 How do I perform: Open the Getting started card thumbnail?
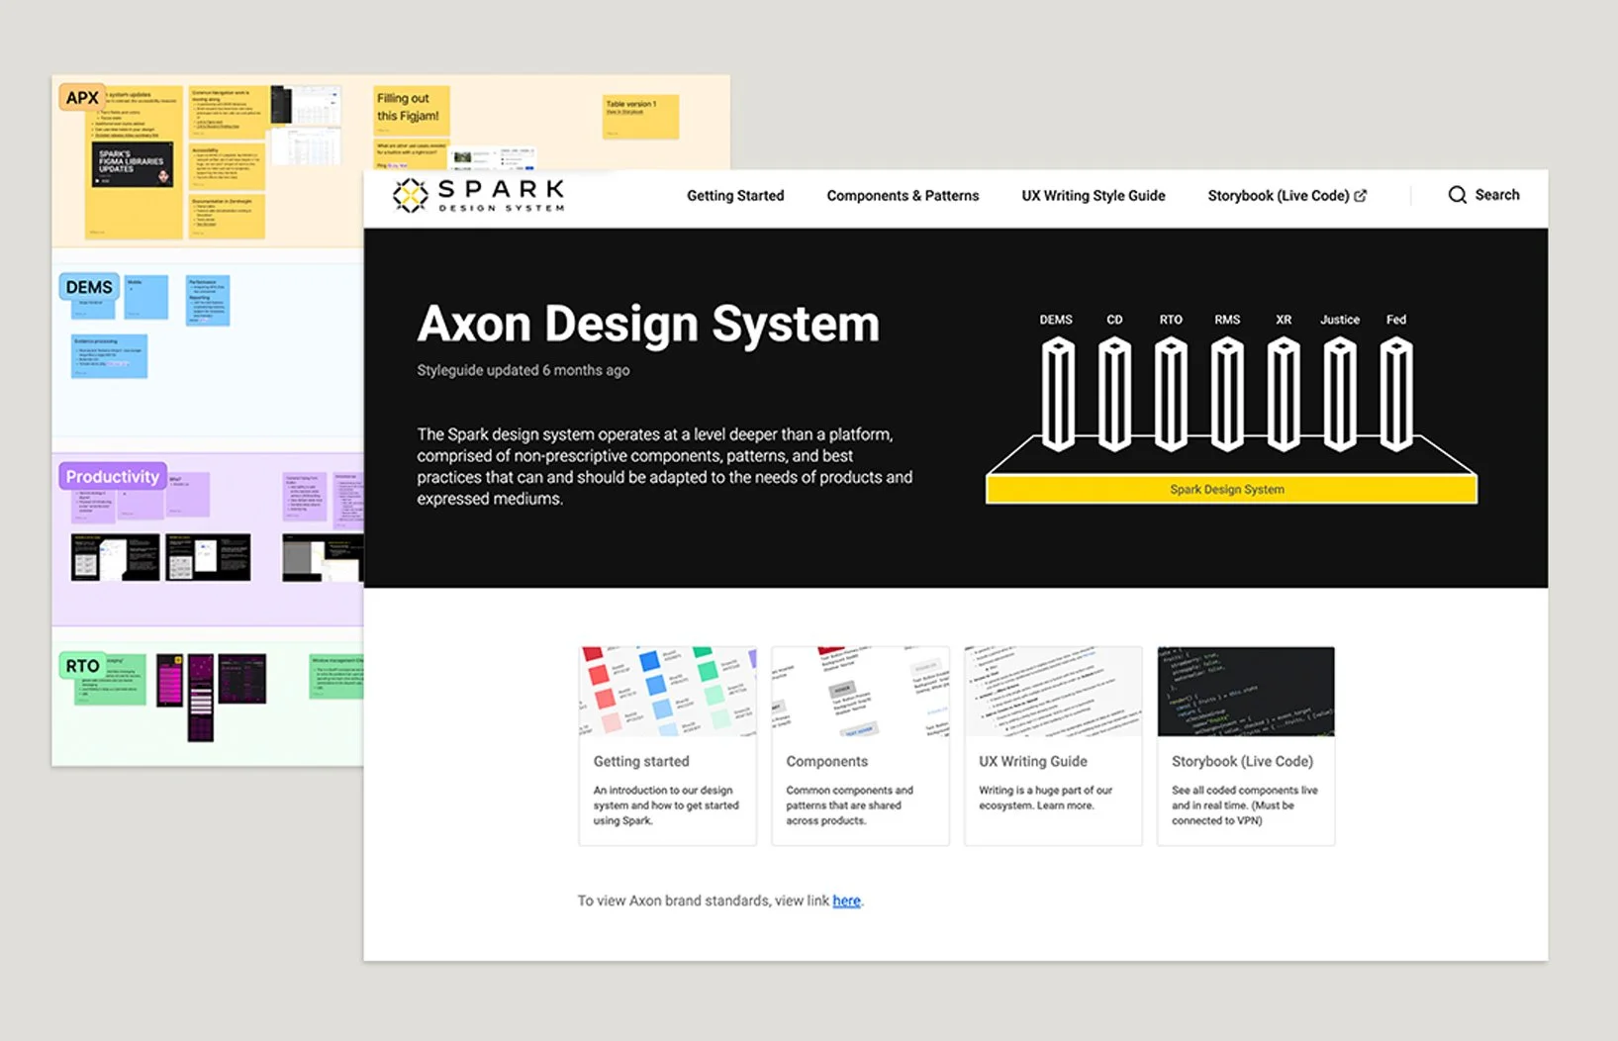pyautogui.click(x=667, y=692)
